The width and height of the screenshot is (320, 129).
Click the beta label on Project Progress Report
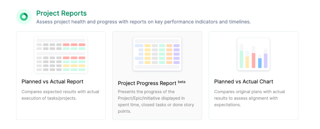click(x=182, y=82)
